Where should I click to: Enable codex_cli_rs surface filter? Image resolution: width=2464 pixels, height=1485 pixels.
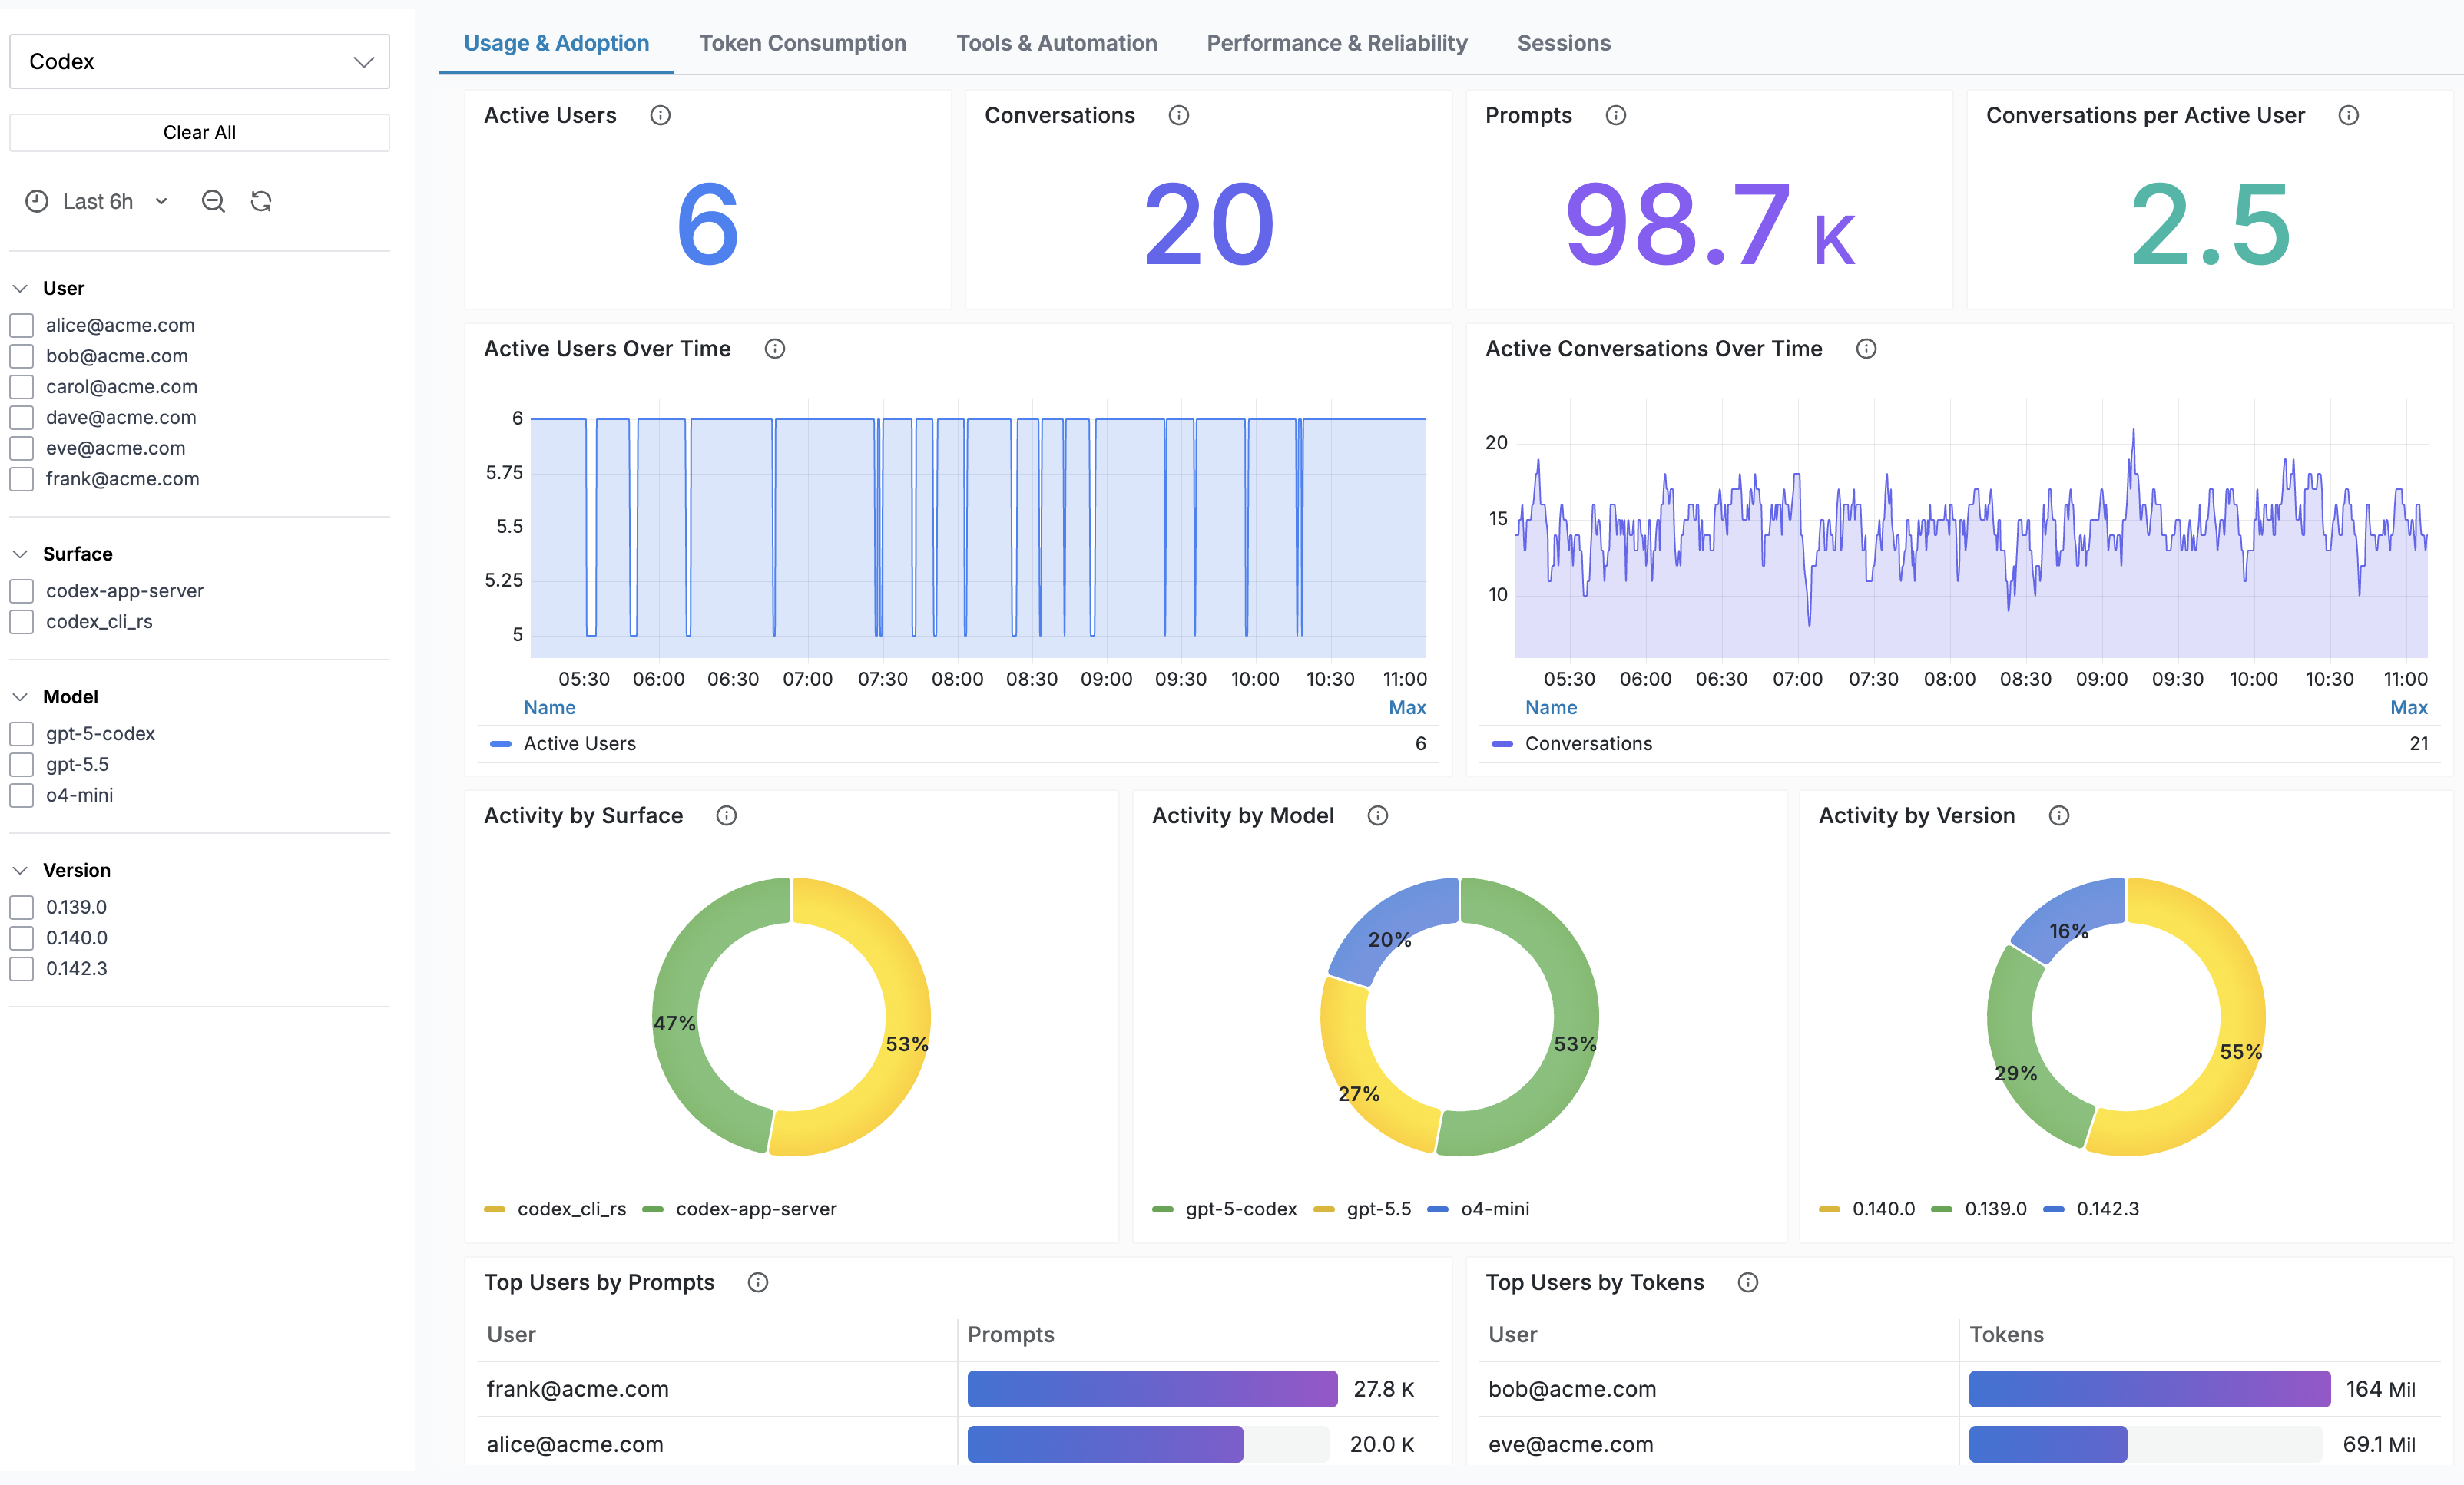[22, 622]
